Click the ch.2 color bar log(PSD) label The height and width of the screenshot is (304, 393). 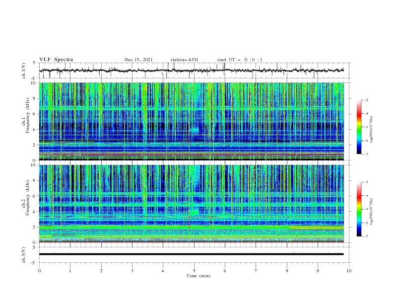[x=372, y=211]
